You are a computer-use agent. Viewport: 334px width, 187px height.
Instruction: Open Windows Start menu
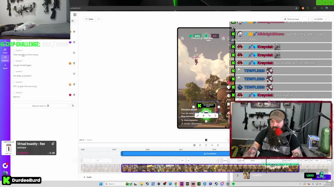point(101,184)
